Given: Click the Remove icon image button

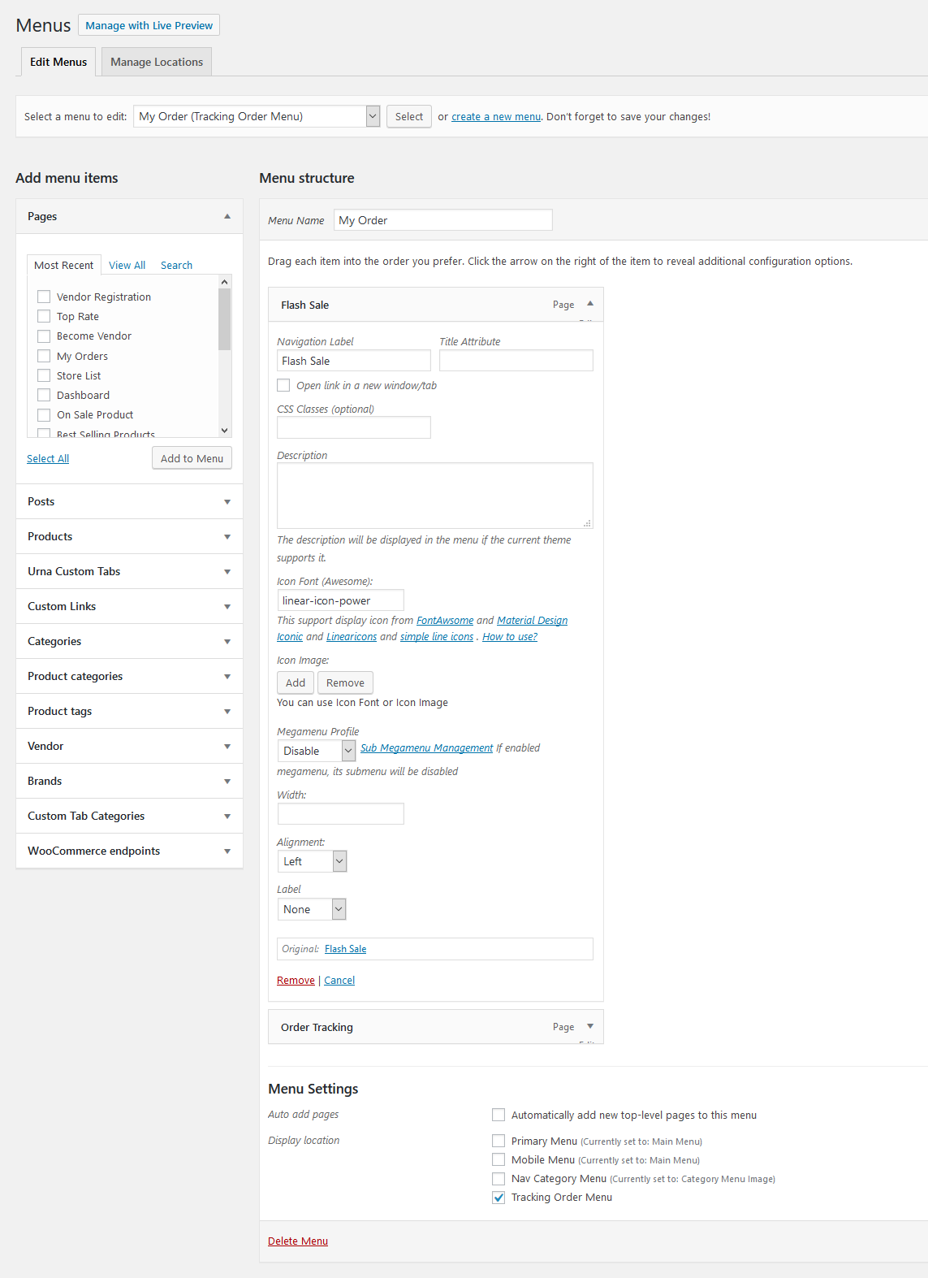Looking at the screenshot, I should [x=345, y=682].
